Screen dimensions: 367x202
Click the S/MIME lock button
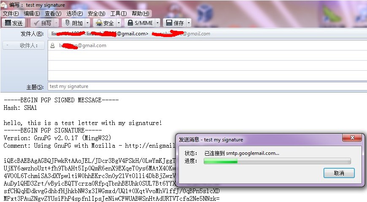coord(140,23)
